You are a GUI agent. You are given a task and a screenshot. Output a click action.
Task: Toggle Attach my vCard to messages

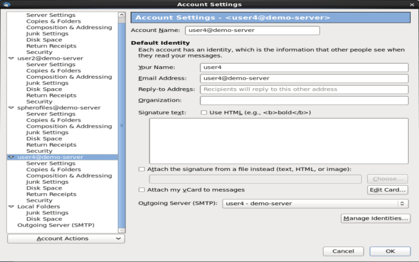[142, 190]
